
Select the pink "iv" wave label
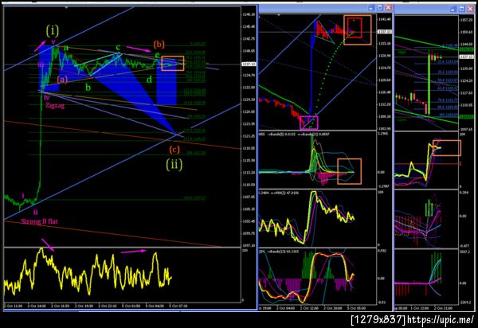pos(47,97)
